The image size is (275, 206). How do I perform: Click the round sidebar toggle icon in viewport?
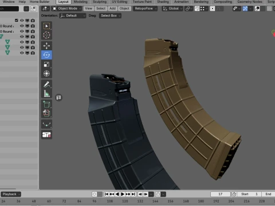(59, 97)
